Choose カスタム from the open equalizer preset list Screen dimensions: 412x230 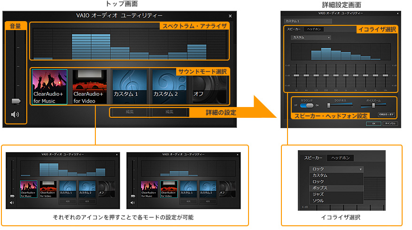point(336,176)
